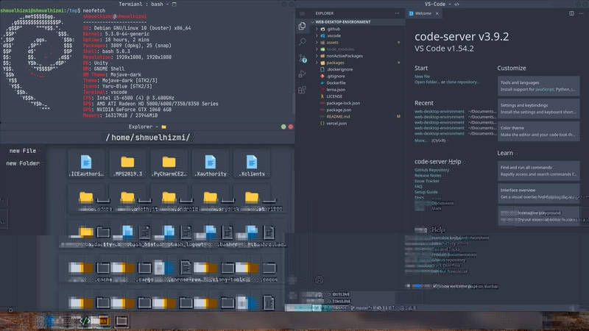Toggle Show welcome page on startup checkbox
This screenshot has width=589, height=331.
tap(435, 286)
